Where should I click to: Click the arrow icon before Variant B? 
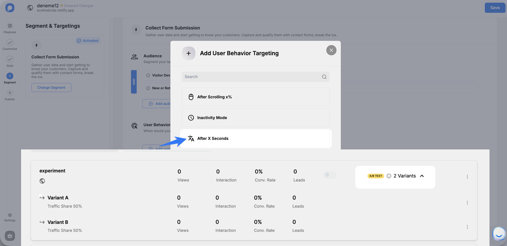[42, 222]
